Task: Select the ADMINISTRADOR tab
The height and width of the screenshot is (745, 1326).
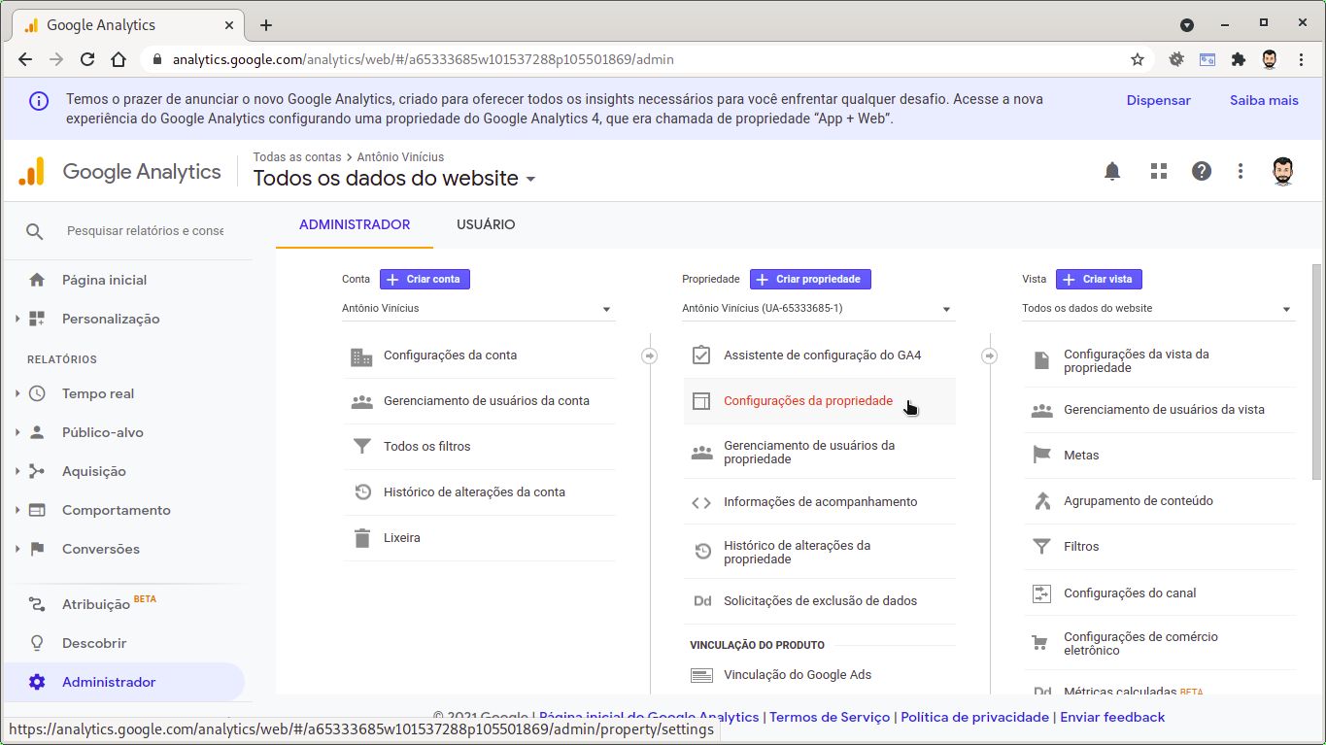Action: (x=355, y=224)
